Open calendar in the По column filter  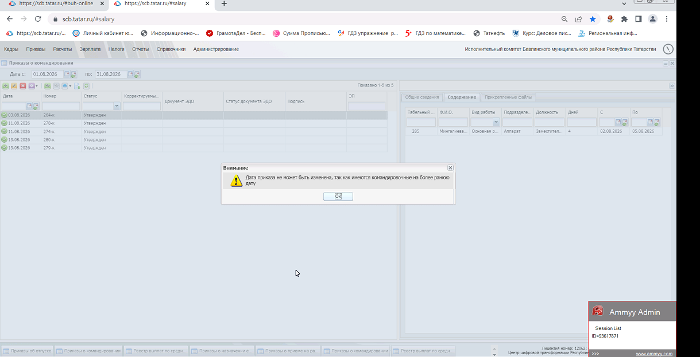(651, 122)
